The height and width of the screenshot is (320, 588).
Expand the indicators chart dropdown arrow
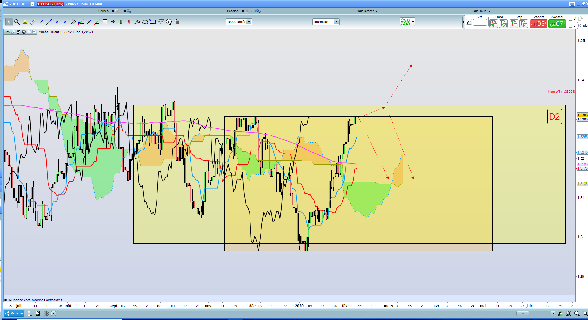(413, 22)
